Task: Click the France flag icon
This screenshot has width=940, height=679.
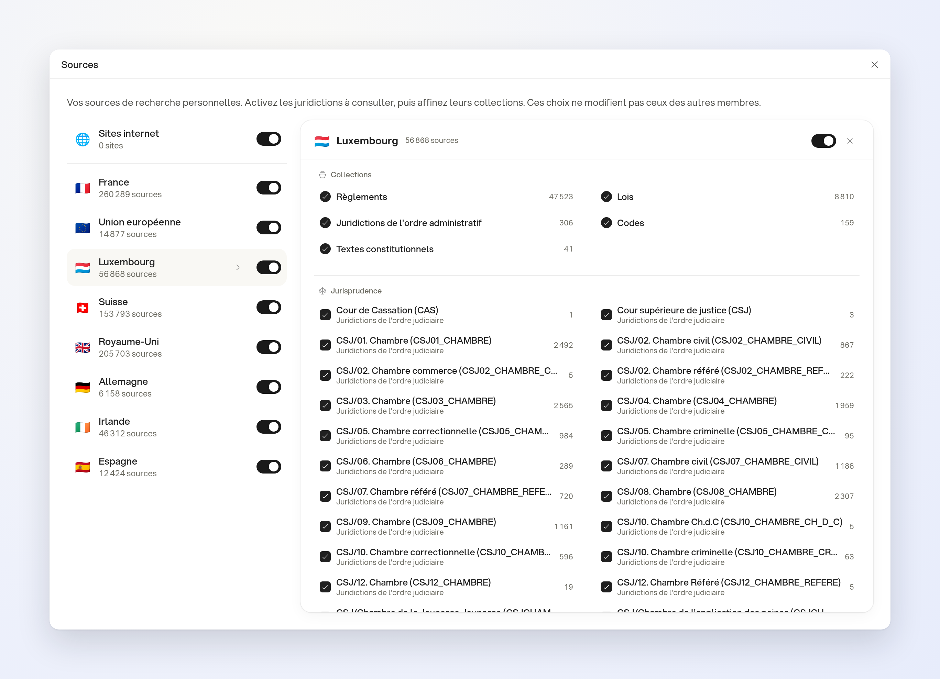Action: tap(83, 188)
